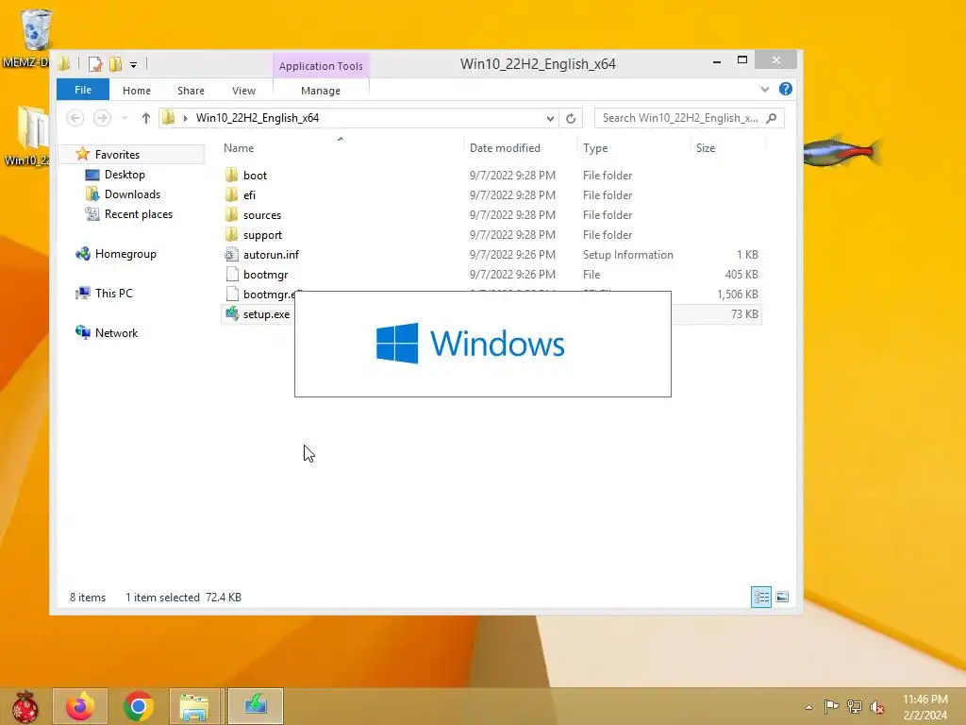The image size is (966, 725).
Task: Click the autorun.inf file icon
Action: coord(232,255)
